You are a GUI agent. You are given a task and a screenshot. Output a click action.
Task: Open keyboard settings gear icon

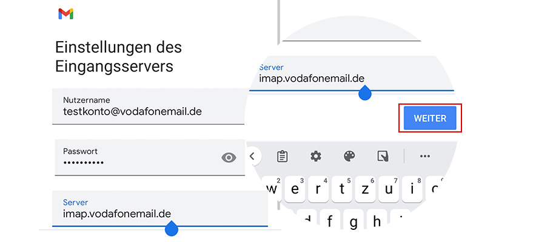tap(315, 157)
